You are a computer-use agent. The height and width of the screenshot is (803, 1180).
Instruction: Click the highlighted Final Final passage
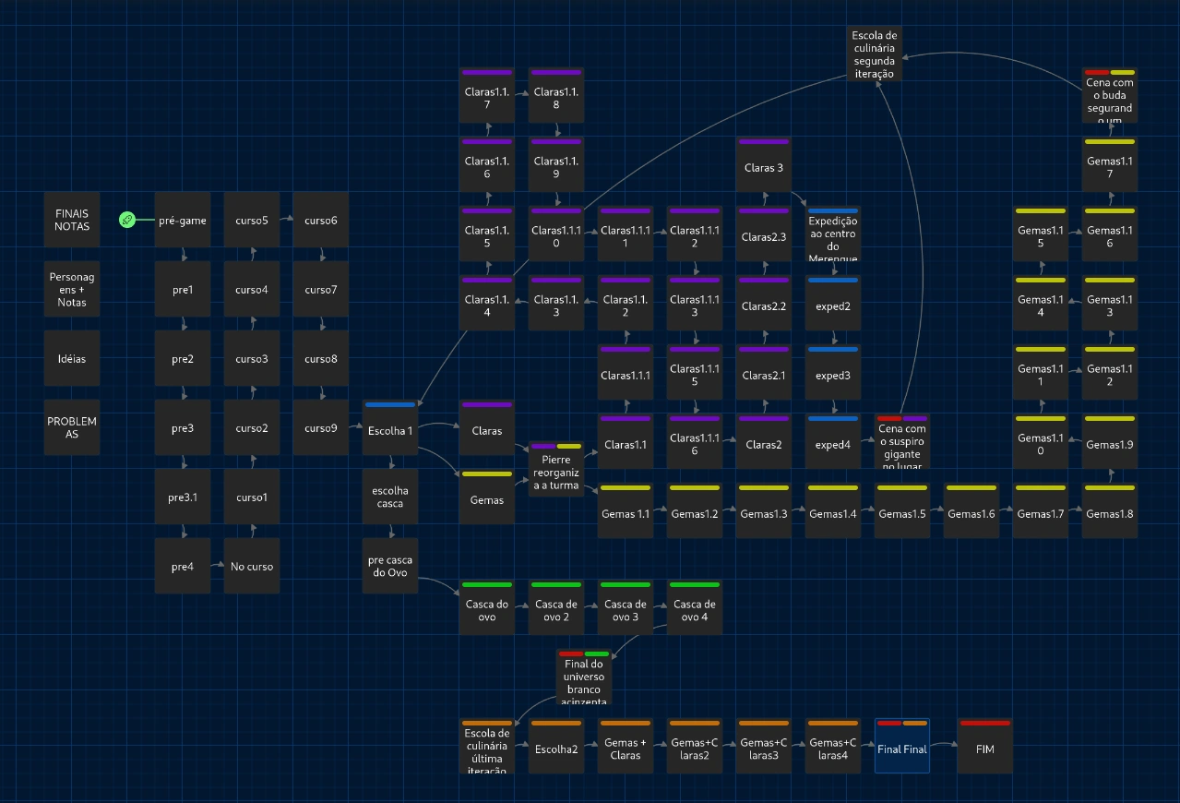902,749
